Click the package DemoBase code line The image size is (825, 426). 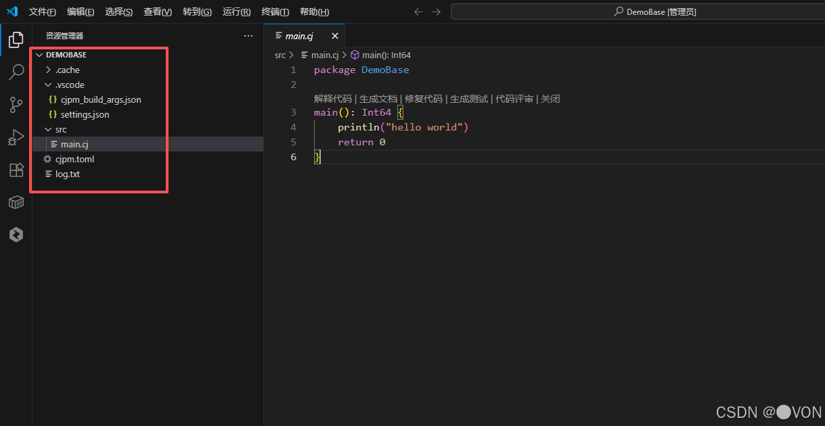pos(361,70)
